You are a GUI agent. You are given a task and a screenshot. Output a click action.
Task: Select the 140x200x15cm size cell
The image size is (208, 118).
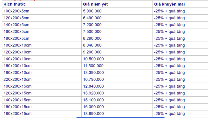[x=17, y=100]
